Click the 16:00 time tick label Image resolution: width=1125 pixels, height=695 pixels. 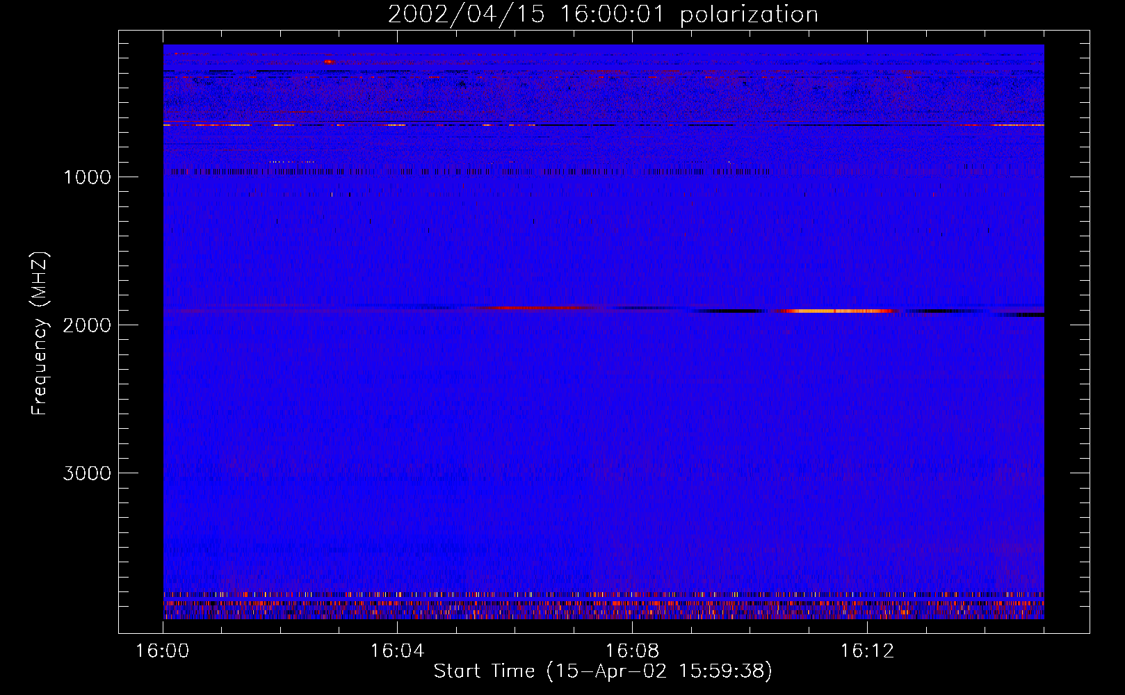click(x=163, y=651)
